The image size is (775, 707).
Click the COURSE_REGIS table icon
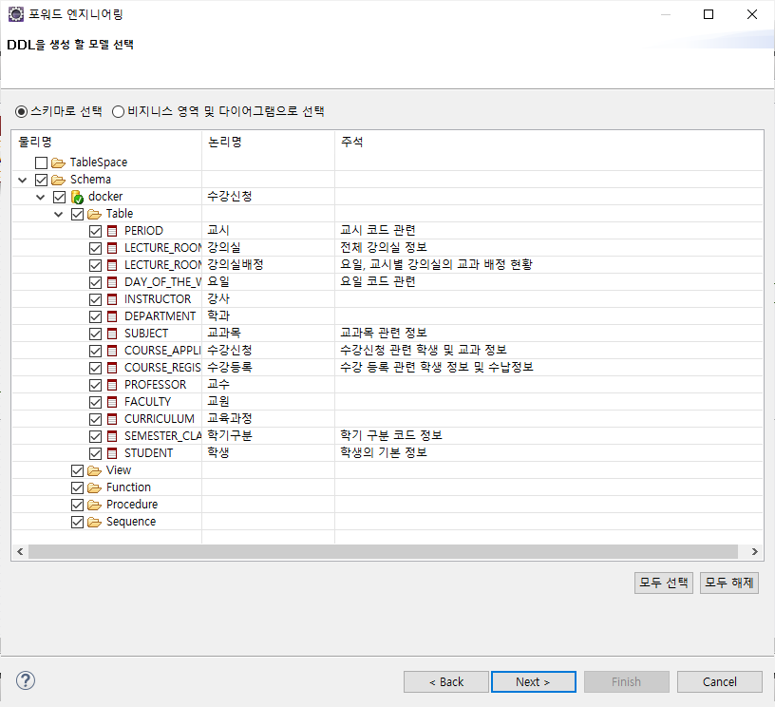(x=112, y=368)
